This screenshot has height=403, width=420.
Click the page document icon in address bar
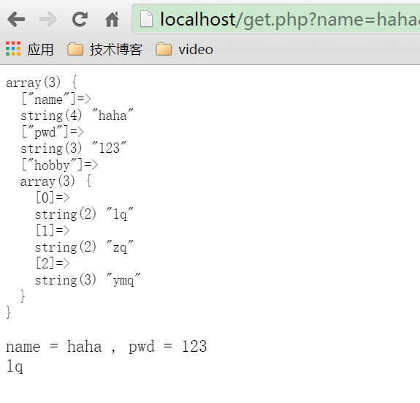(x=147, y=19)
